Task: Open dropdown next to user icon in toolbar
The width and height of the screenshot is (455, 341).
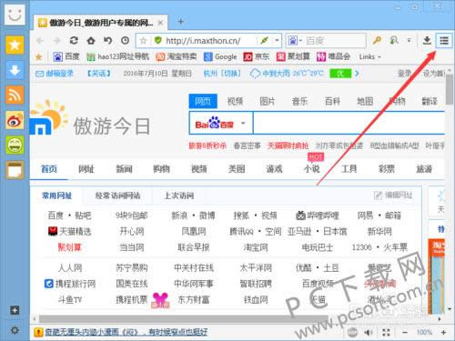Action: click(x=409, y=40)
